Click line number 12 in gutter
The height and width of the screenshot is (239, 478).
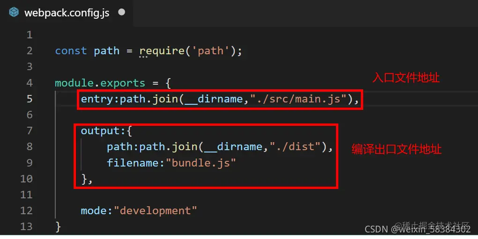click(27, 210)
